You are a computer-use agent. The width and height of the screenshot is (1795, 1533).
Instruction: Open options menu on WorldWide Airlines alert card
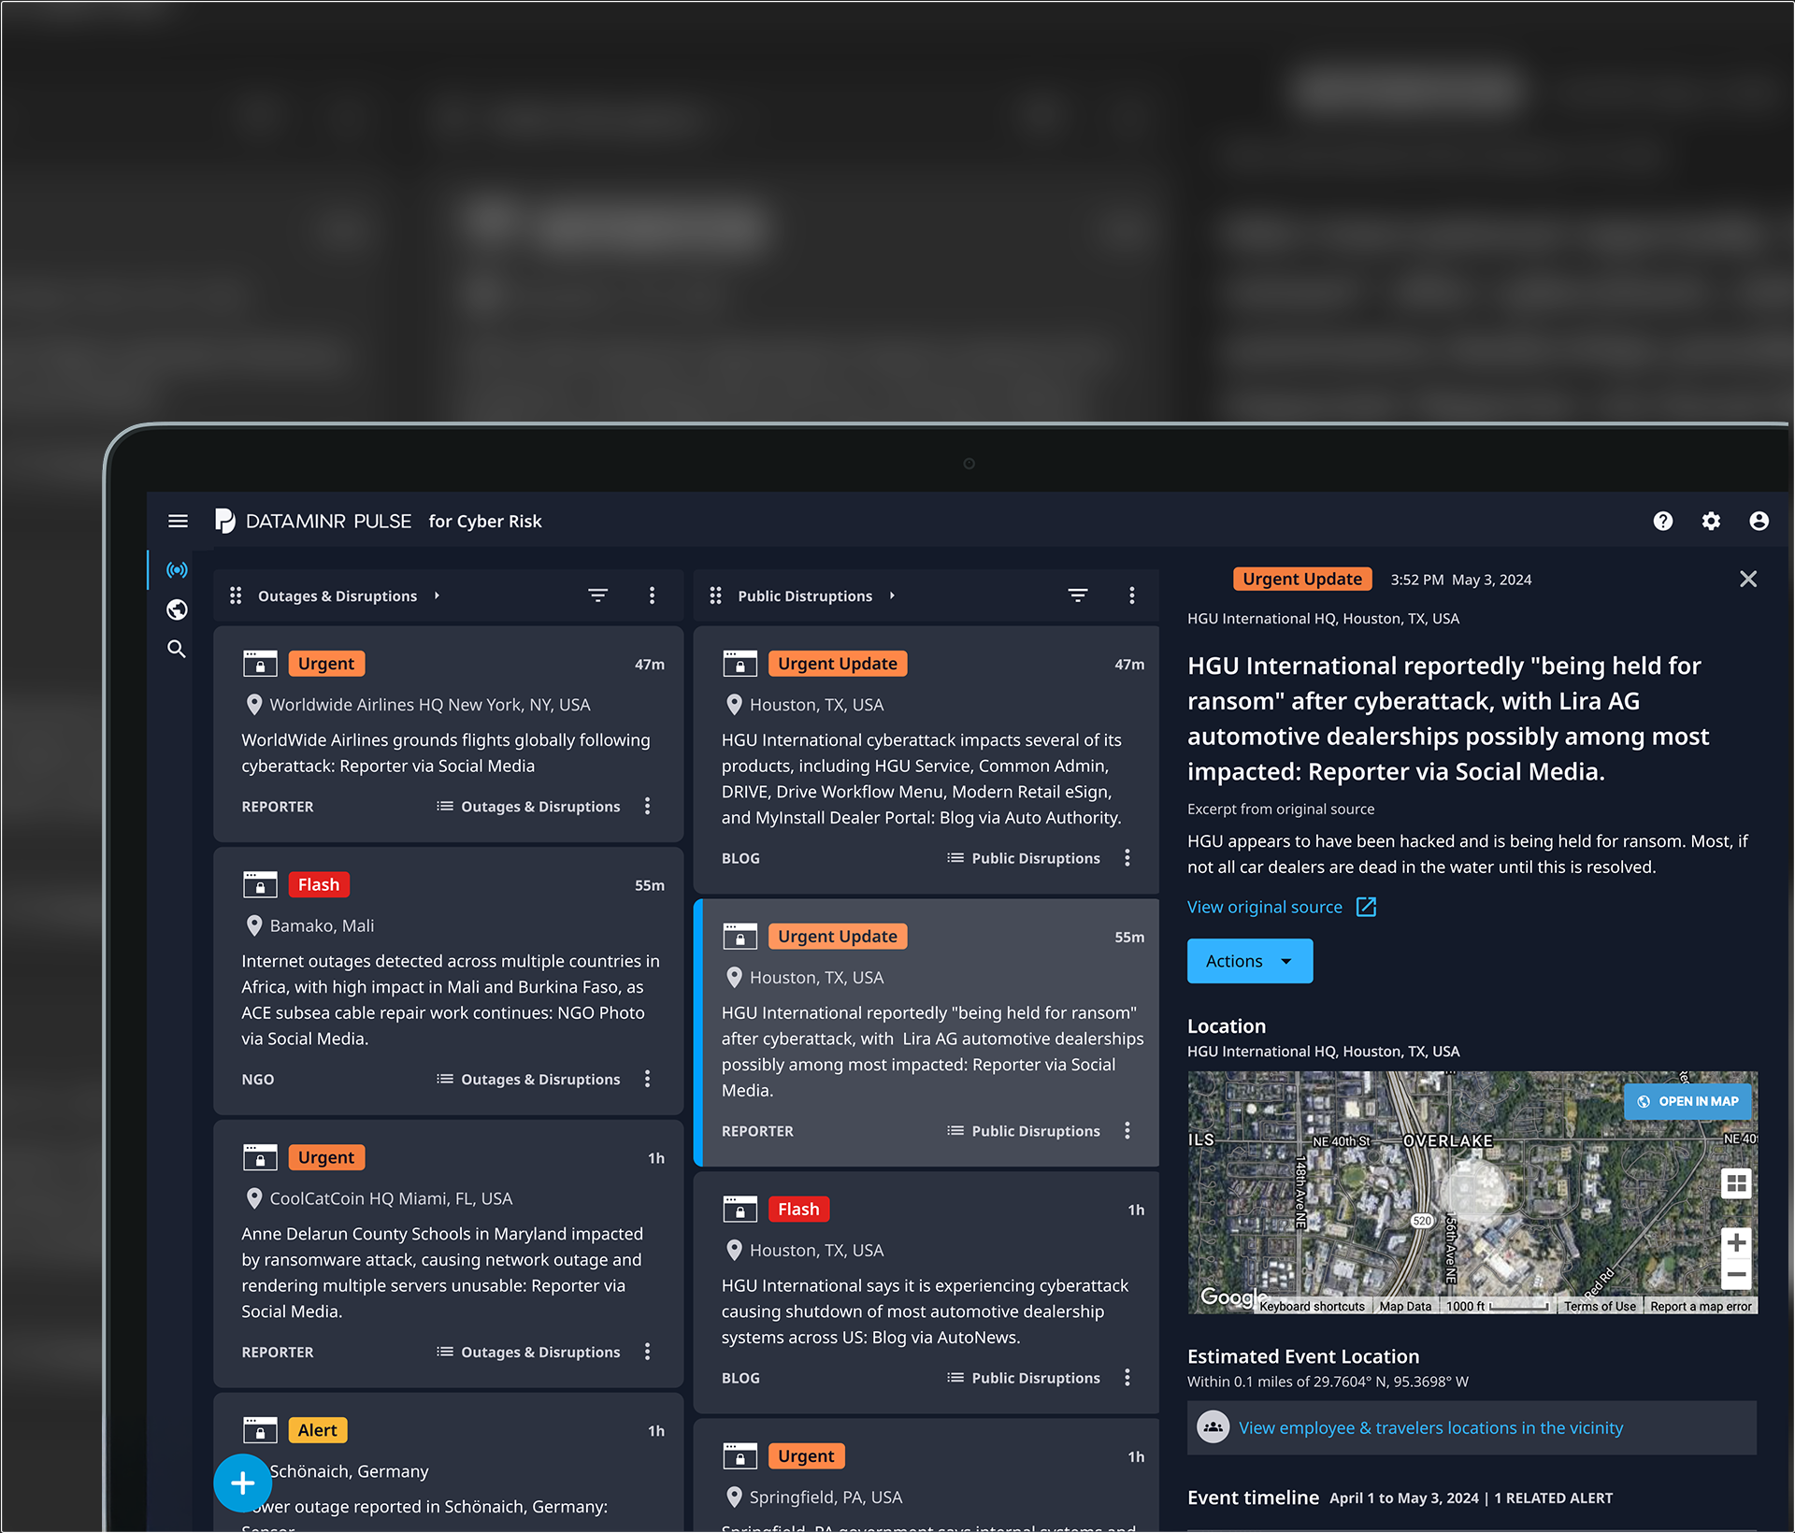(x=648, y=806)
